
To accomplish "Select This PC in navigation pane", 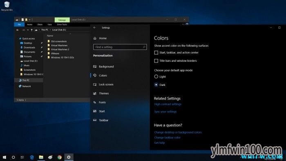I will (29, 80).
